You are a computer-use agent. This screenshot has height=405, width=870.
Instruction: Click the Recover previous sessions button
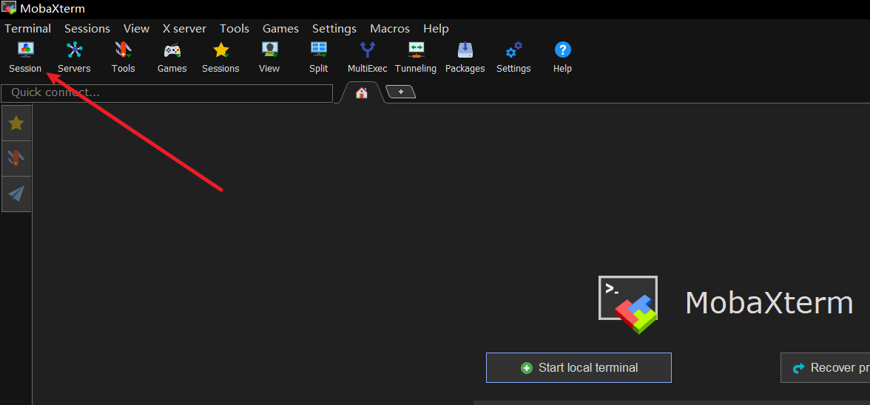tap(825, 367)
